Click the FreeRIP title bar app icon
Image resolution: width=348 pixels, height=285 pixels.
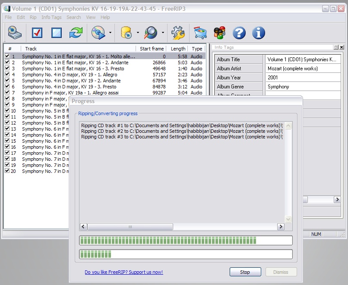(x=7, y=9)
